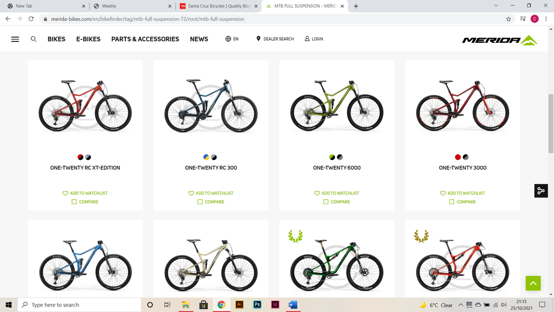Add One-Twenty RC 300 to watchlist
Image resolution: width=554 pixels, height=312 pixels.
[x=211, y=193]
